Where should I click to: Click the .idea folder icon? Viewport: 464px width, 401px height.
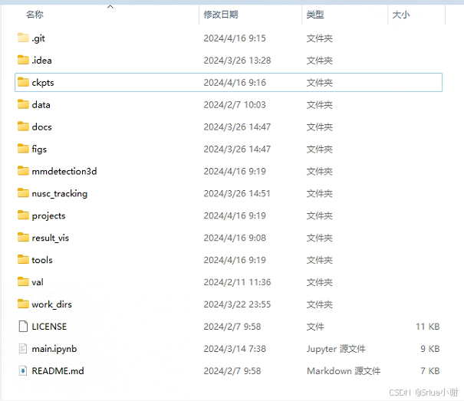[23, 60]
